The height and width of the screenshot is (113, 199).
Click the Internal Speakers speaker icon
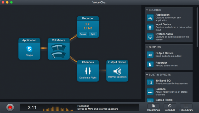[117, 71]
